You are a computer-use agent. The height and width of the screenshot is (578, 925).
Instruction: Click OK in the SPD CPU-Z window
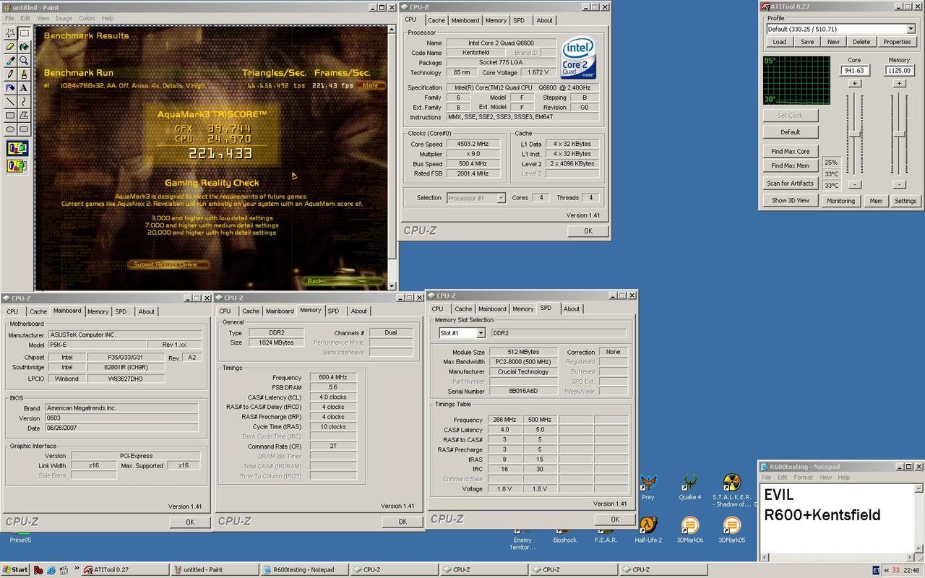pyautogui.click(x=614, y=519)
